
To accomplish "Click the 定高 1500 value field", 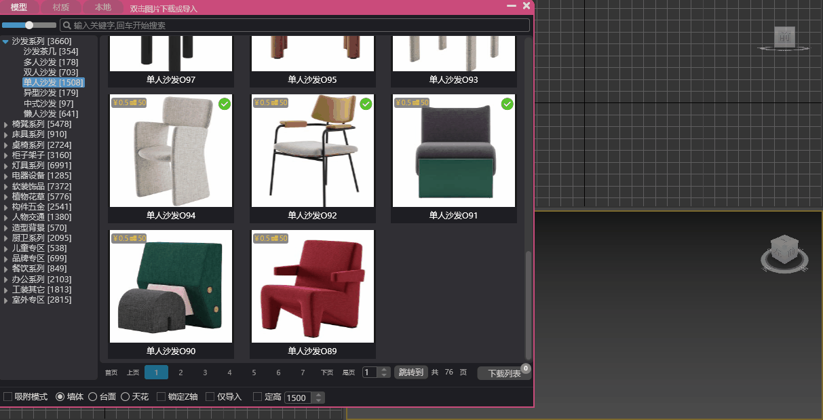I will pos(299,398).
